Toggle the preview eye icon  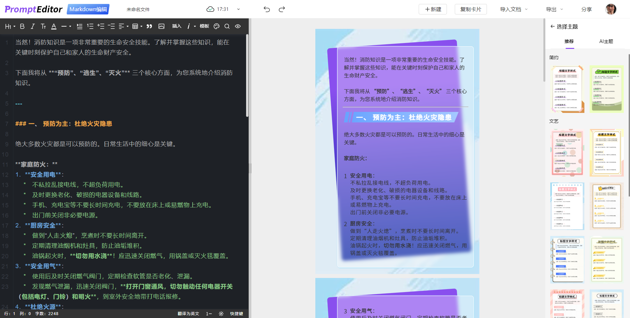pyautogui.click(x=238, y=26)
